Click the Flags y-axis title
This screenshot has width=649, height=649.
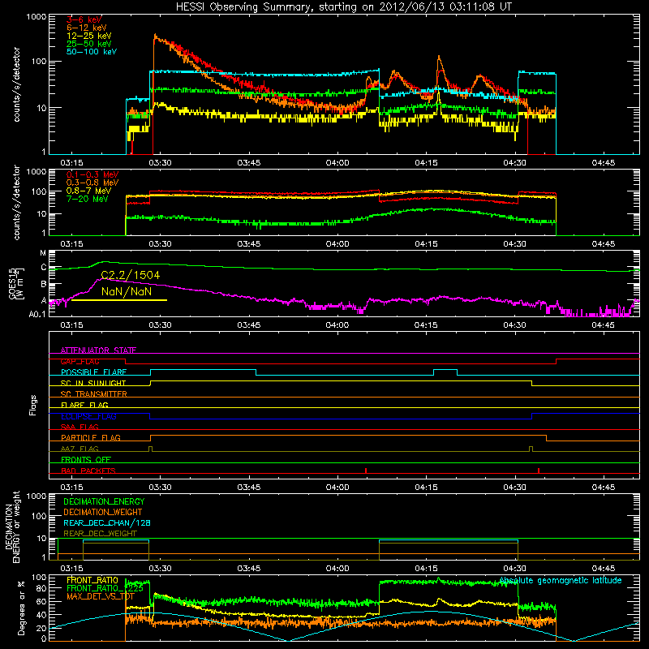coord(33,405)
